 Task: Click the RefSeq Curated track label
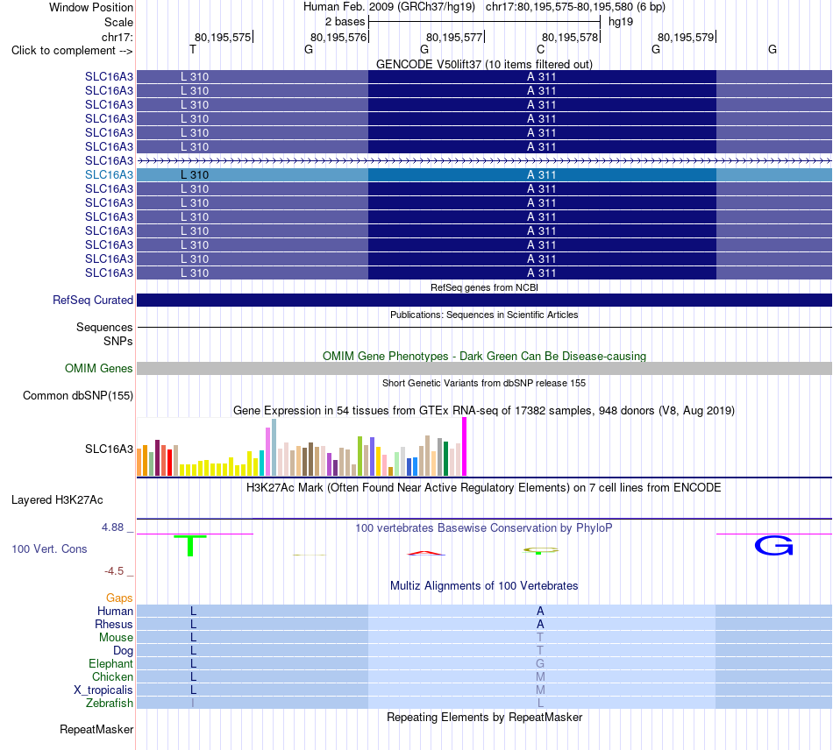pos(93,300)
